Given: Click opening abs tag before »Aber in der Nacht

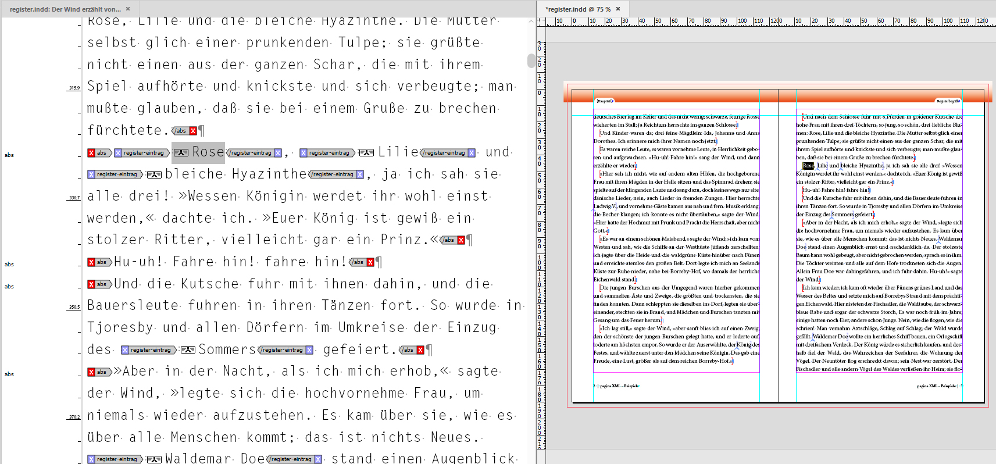Looking at the screenshot, I should (99, 372).
